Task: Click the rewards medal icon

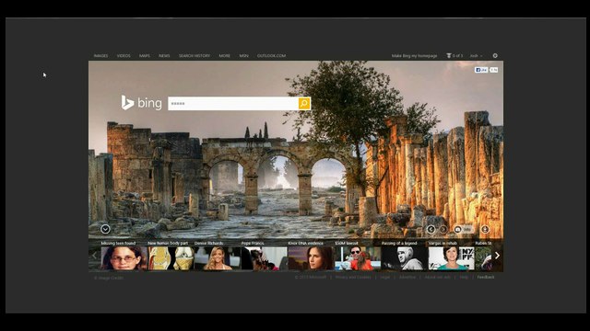Action: [x=449, y=55]
